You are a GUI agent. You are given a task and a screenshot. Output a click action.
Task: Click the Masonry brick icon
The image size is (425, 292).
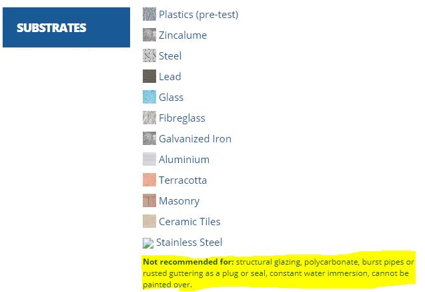tap(149, 200)
